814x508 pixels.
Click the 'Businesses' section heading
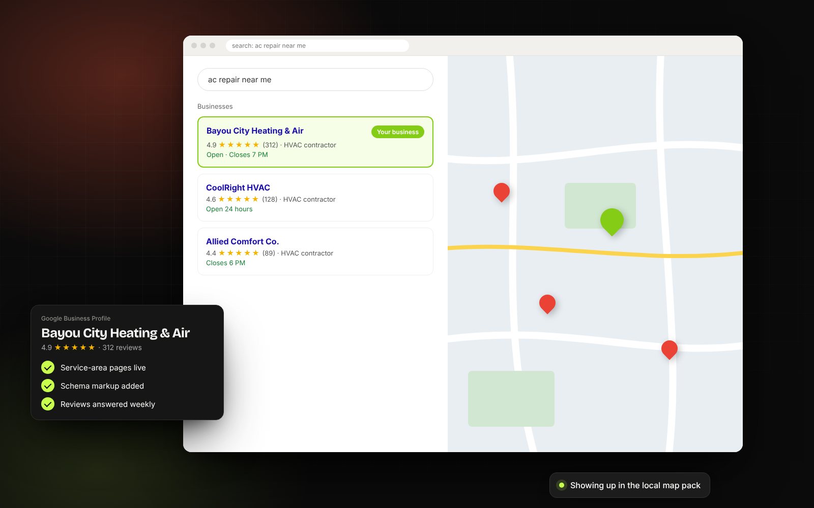coord(215,106)
